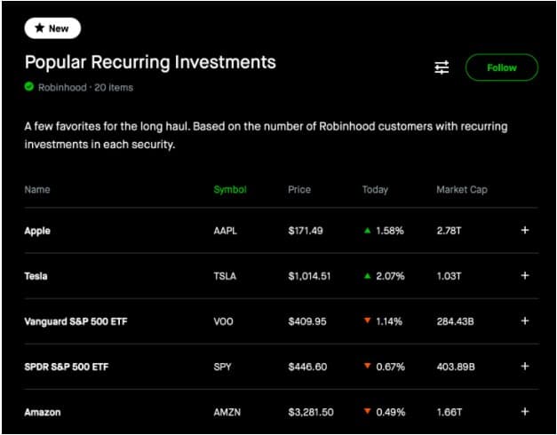Open the Amazon stock row
The width and height of the screenshot is (557, 435).
tap(282, 412)
